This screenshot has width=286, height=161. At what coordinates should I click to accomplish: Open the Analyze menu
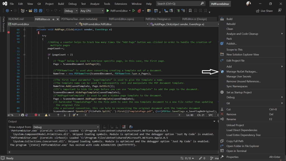[x=95, y=4]
